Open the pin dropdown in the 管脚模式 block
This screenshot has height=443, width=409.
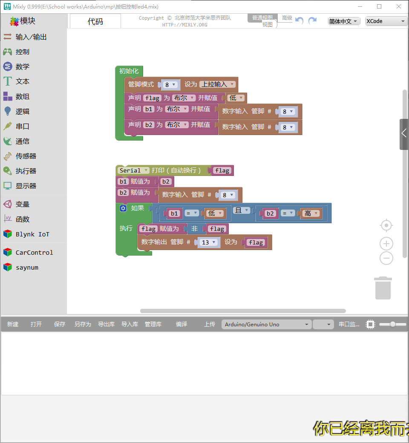(x=170, y=84)
